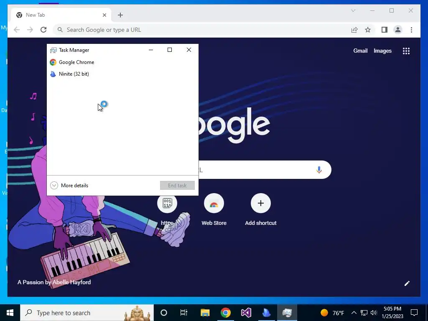Viewport: 428px width, 321px height.
Task: Expand More details in Task Manager
Action: 69,186
